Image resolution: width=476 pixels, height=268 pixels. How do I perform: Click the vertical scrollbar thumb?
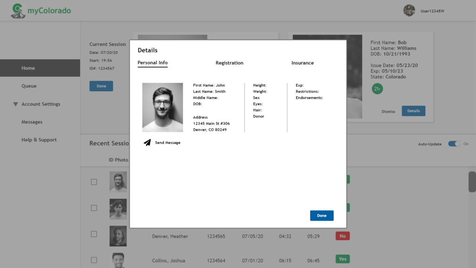[472, 182]
